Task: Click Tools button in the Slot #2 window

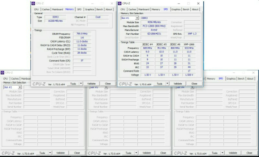Action: click(x=42, y=153)
